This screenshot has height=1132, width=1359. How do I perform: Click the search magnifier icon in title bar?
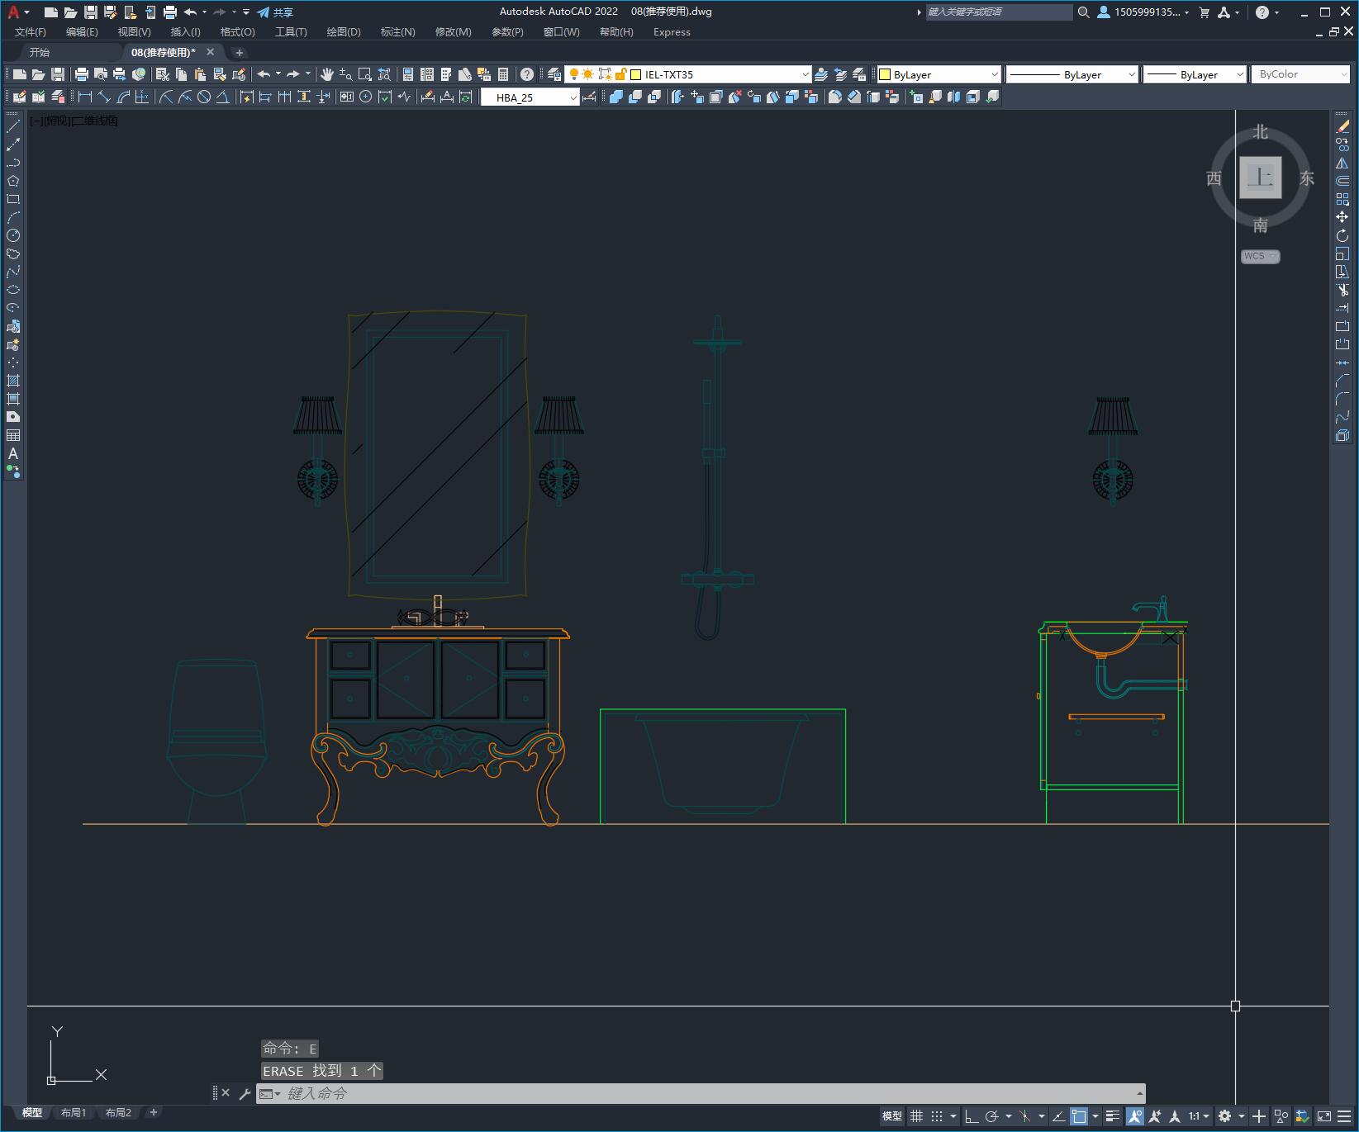point(1084,12)
